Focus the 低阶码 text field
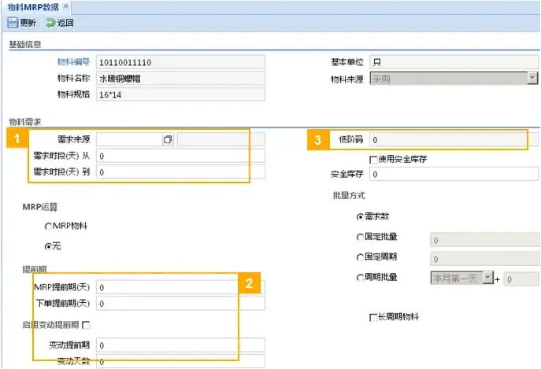The image size is (541, 369). [447, 139]
